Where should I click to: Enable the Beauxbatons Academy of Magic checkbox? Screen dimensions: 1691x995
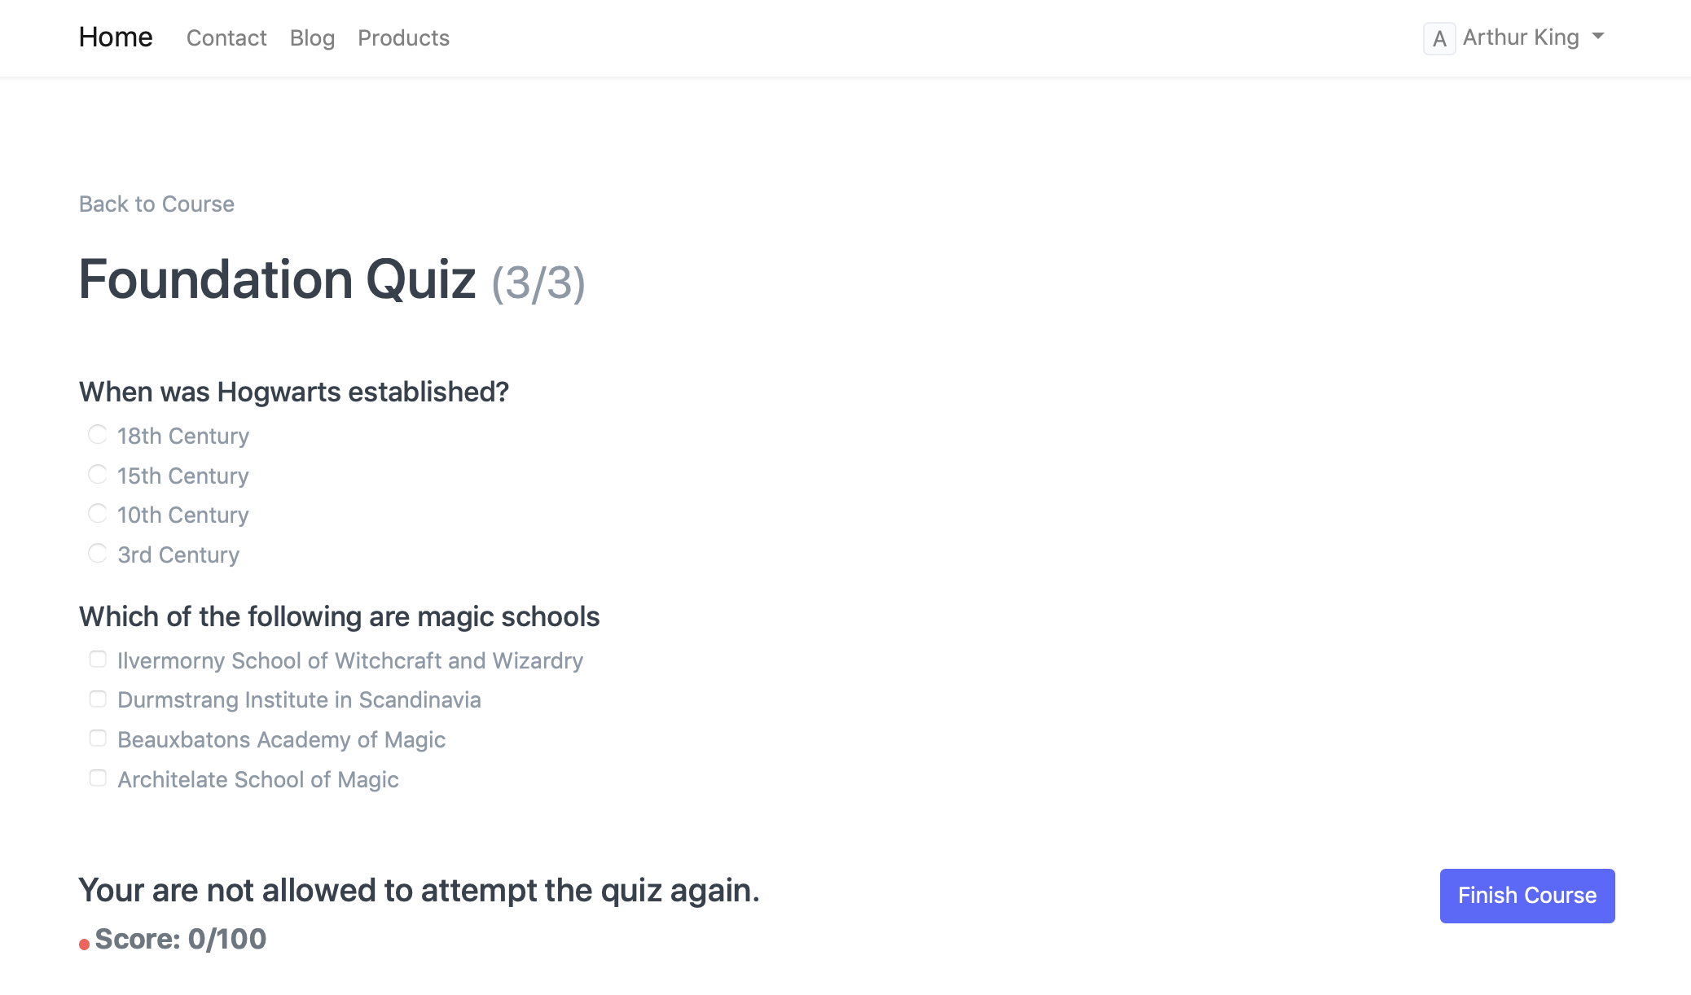coord(98,739)
